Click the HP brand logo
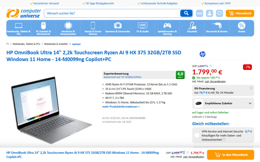 pos(203,54)
